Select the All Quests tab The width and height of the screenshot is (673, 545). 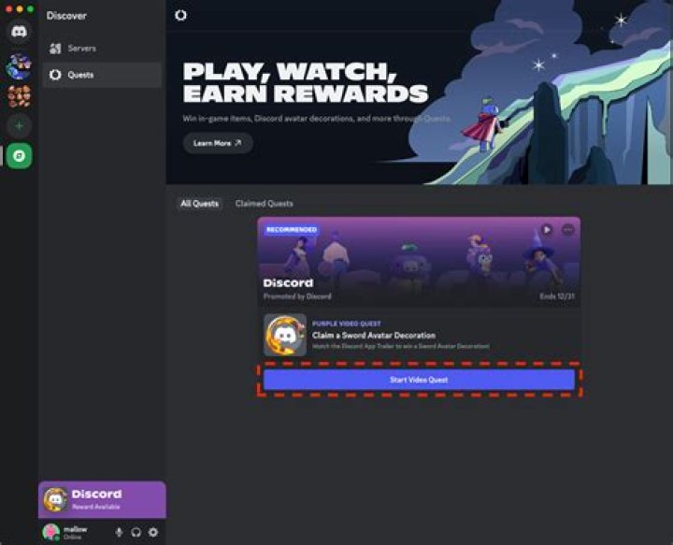(x=200, y=204)
